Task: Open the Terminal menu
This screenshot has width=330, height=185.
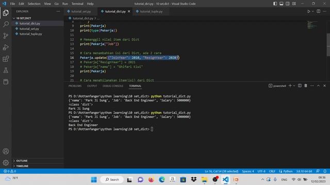Action: pyautogui.click(x=77, y=4)
